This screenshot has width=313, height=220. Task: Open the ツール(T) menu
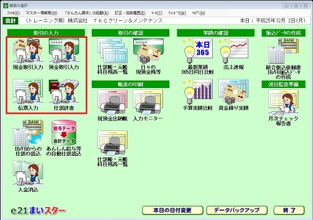156,13
